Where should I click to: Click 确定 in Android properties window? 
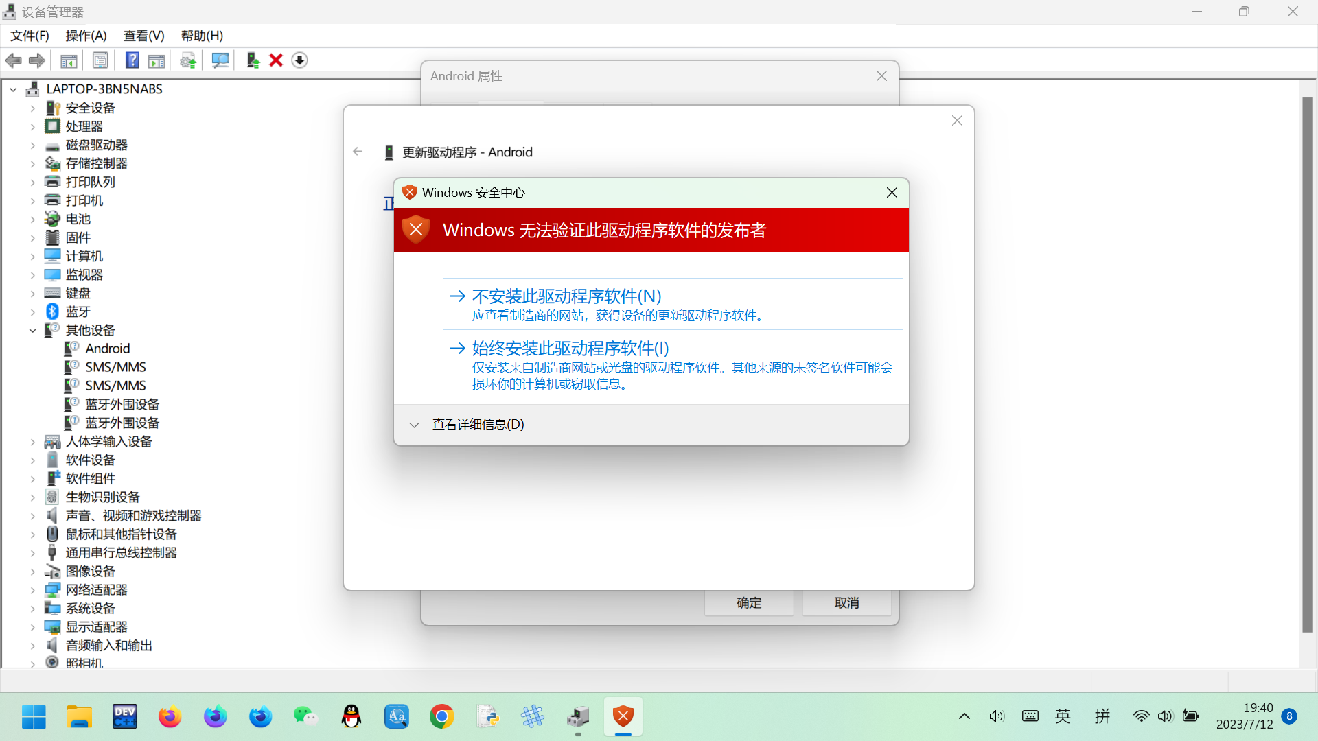[x=749, y=603]
